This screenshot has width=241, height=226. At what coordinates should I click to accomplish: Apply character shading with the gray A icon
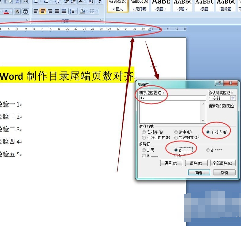pos(17,11)
